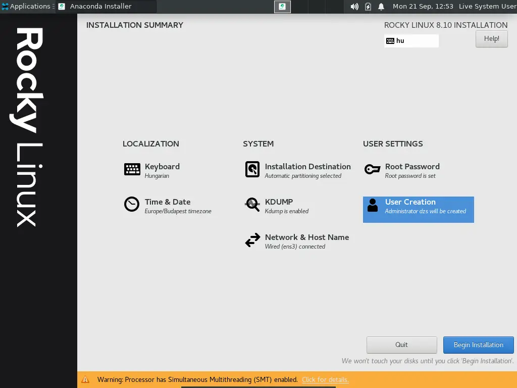The width and height of the screenshot is (517, 388).
Task: Click ROCKY LINUX 8.10 INSTALLATION title
Action: [446, 25]
